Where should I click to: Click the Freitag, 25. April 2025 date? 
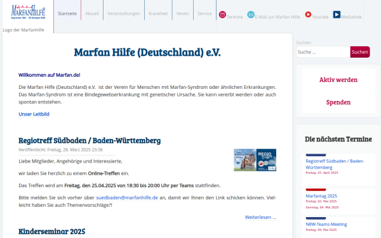click(x=322, y=173)
